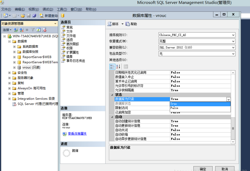Click the Refresh icon in Object Explorer

click(x=38, y=30)
